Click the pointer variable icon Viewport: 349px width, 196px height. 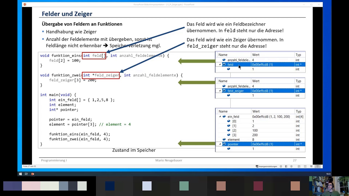coord(224,144)
